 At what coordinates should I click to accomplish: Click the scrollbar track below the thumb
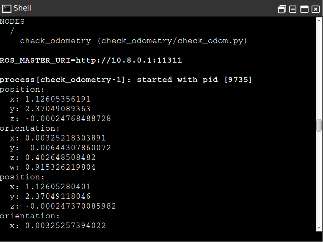pos(319,178)
